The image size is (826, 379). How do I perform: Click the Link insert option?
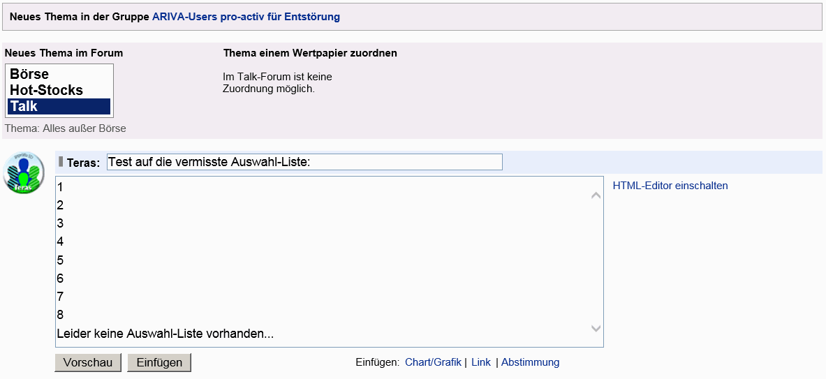481,362
